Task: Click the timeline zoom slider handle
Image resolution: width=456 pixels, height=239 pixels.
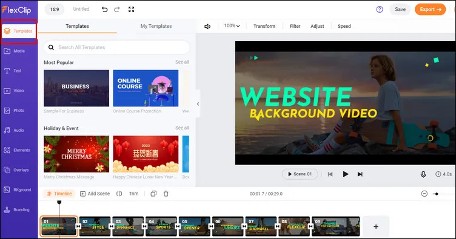Action: [x=437, y=194]
